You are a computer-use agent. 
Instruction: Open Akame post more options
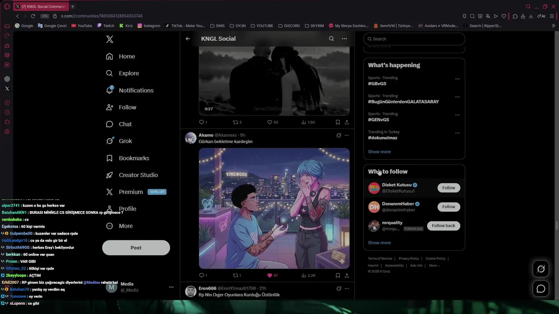point(347,135)
